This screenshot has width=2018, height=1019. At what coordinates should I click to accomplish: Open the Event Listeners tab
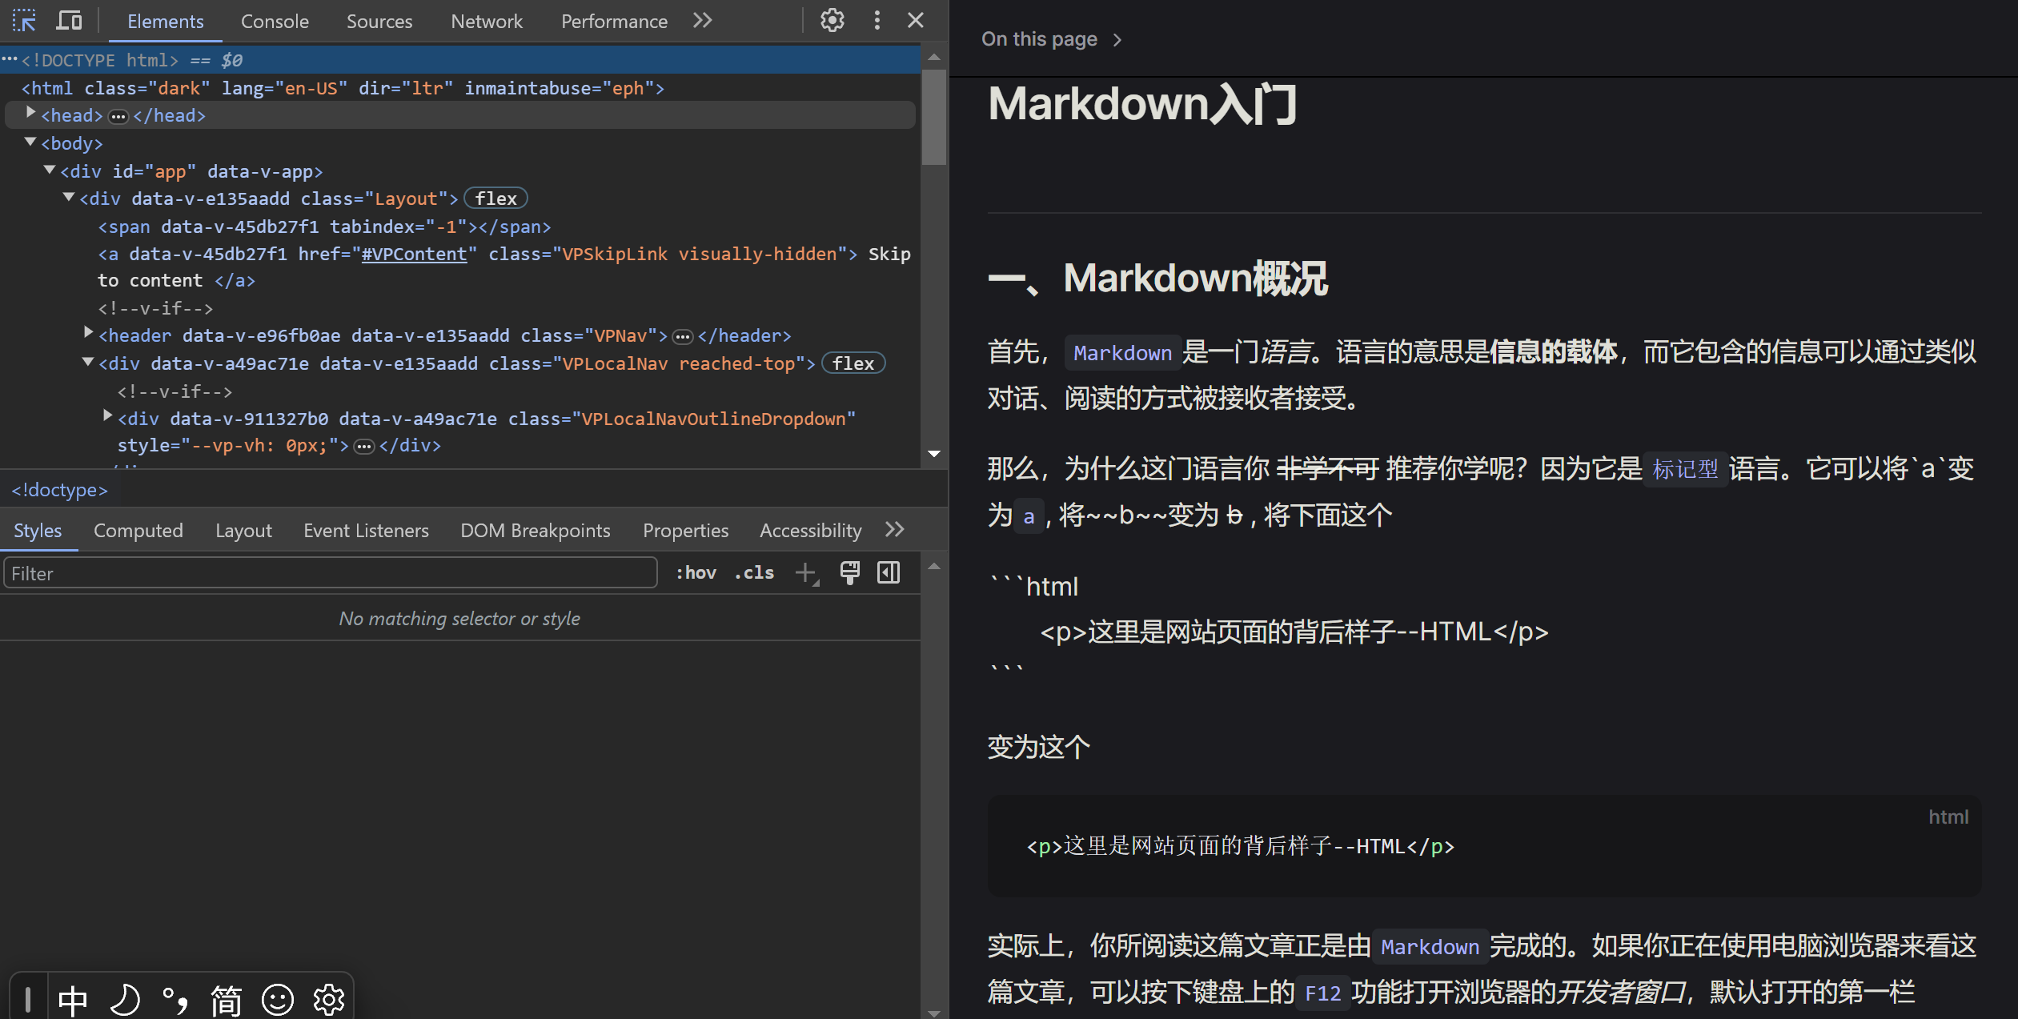click(366, 531)
